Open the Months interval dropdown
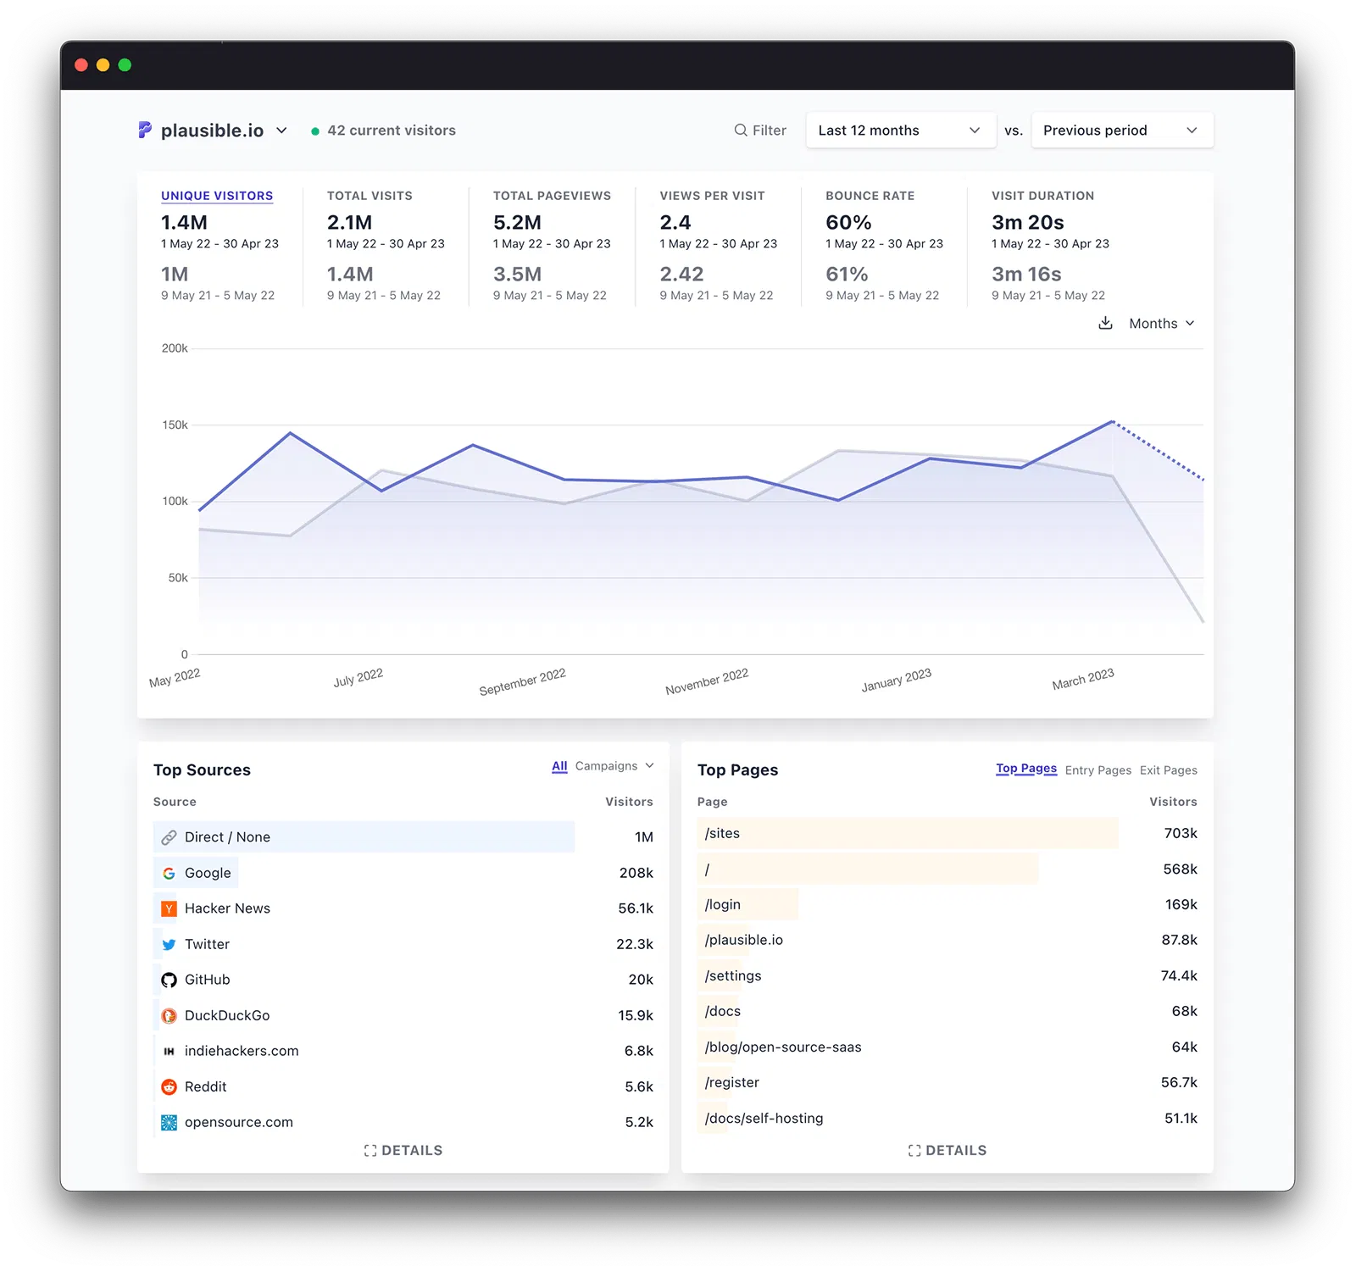The height and width of the screenshot is (1272, 1356). pyautogui.click(x=1160, y=323)
